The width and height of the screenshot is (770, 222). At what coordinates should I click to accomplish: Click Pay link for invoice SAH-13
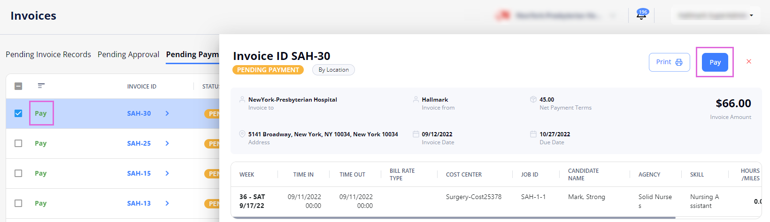pyautogui.click(x=40, y=203)
